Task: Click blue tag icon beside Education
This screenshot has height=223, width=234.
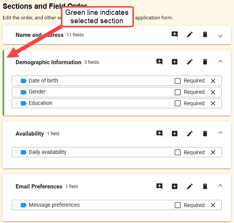Action: [x=24, y=103]
